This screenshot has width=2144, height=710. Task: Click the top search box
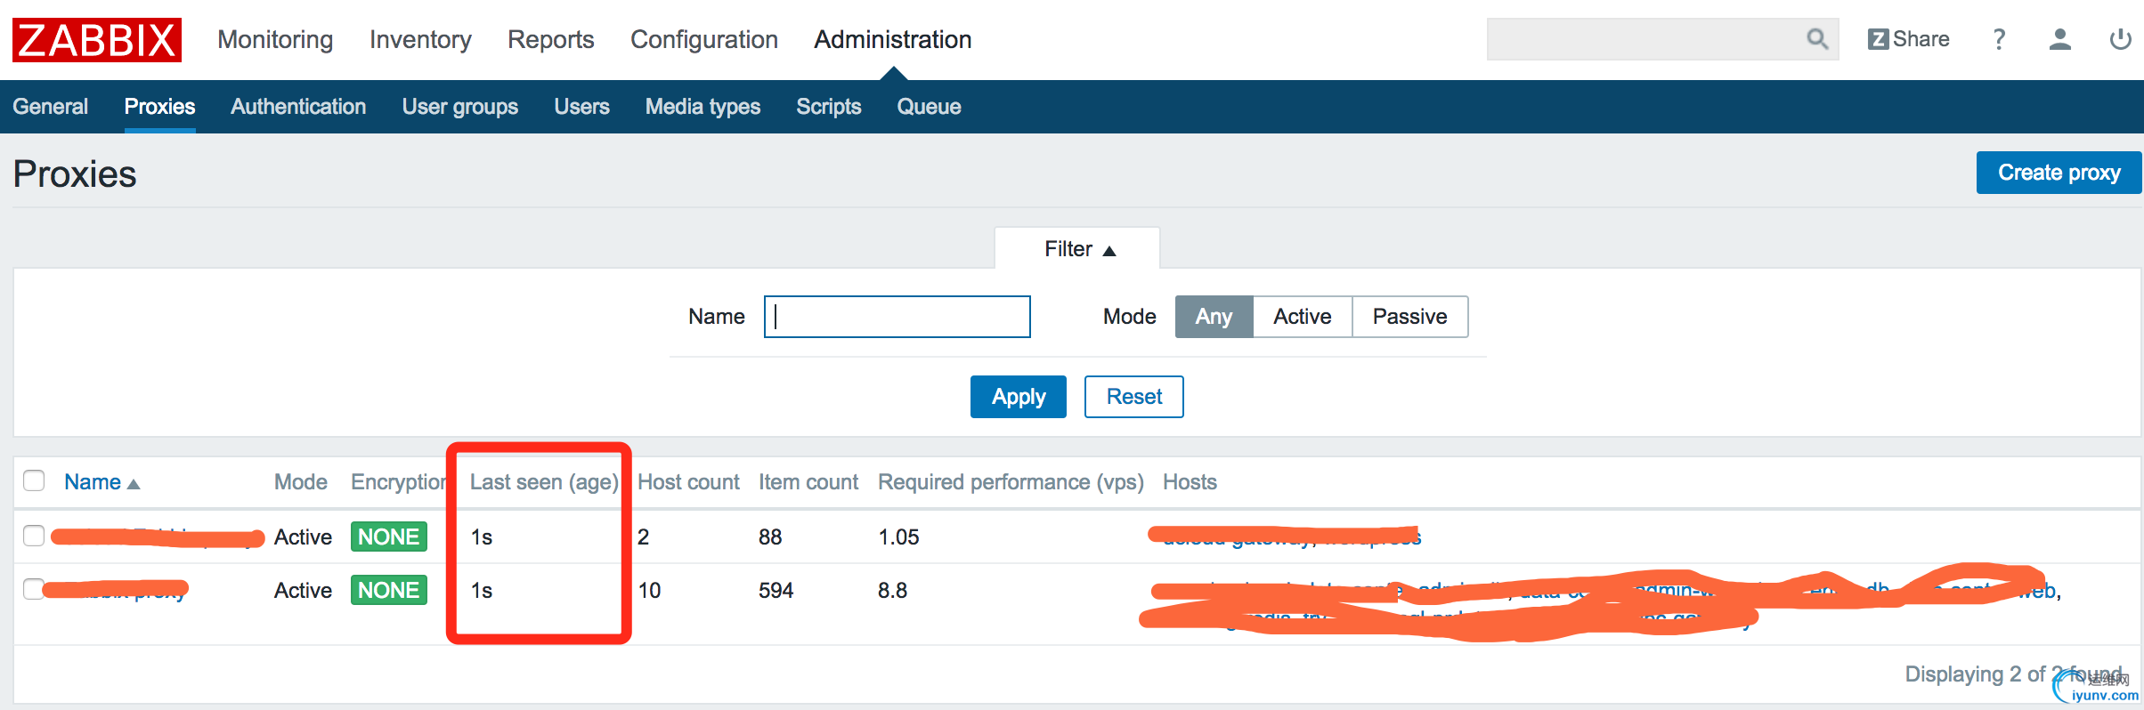(x=1643, y=39)
